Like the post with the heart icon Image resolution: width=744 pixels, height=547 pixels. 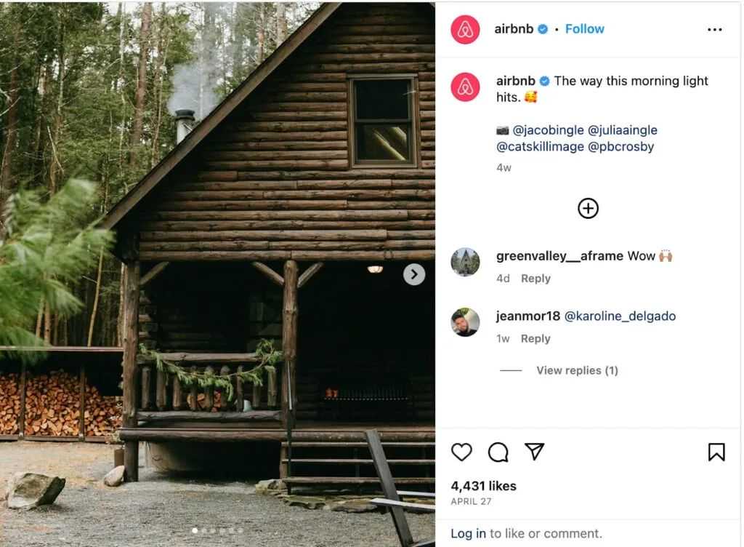[461, 452]
